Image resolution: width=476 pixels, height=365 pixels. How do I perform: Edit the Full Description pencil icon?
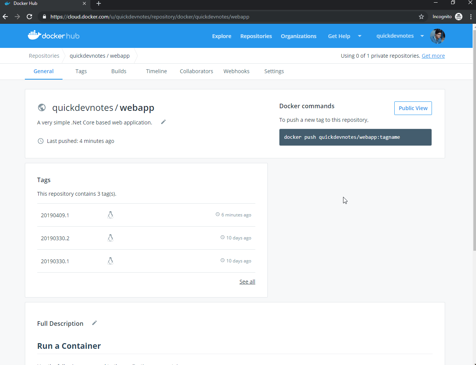(x=95, y=323)
